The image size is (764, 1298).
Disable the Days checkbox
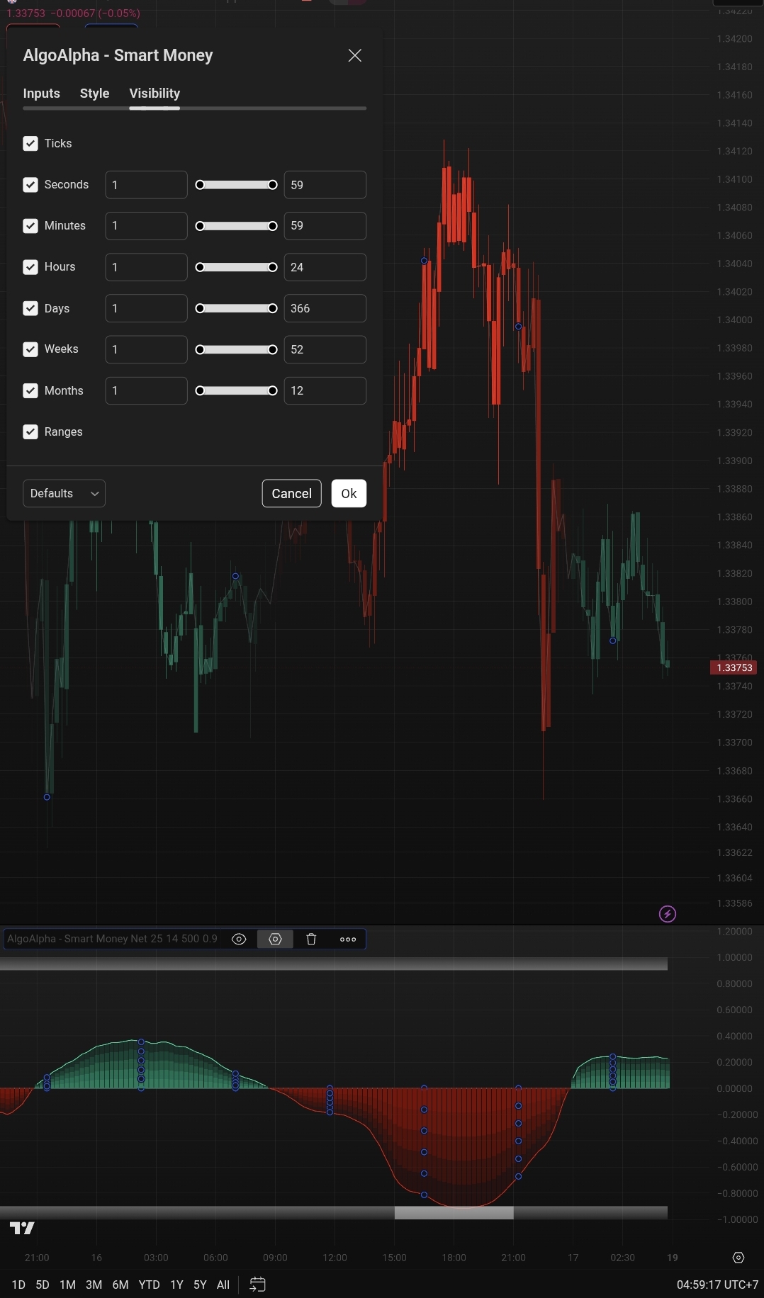click(30, 308)
